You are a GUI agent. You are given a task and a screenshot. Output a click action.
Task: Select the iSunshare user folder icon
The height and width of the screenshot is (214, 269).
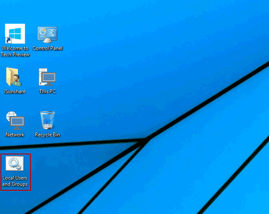tap(13, 77)
